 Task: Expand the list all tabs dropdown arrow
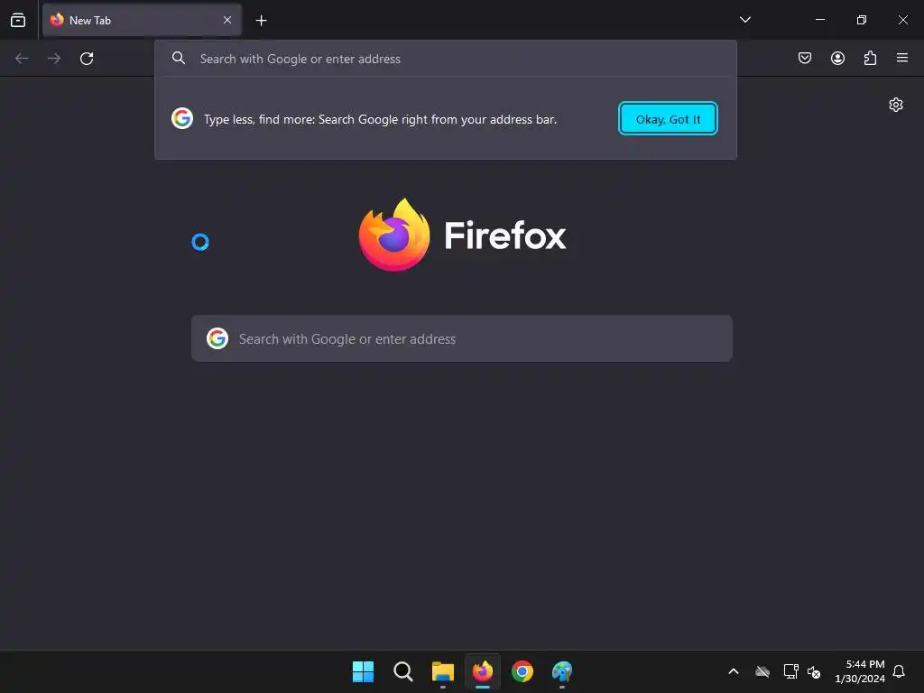click(744, 20)
